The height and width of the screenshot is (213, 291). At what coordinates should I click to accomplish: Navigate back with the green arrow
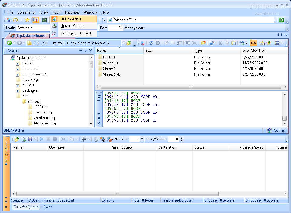(x=9, y=43)
